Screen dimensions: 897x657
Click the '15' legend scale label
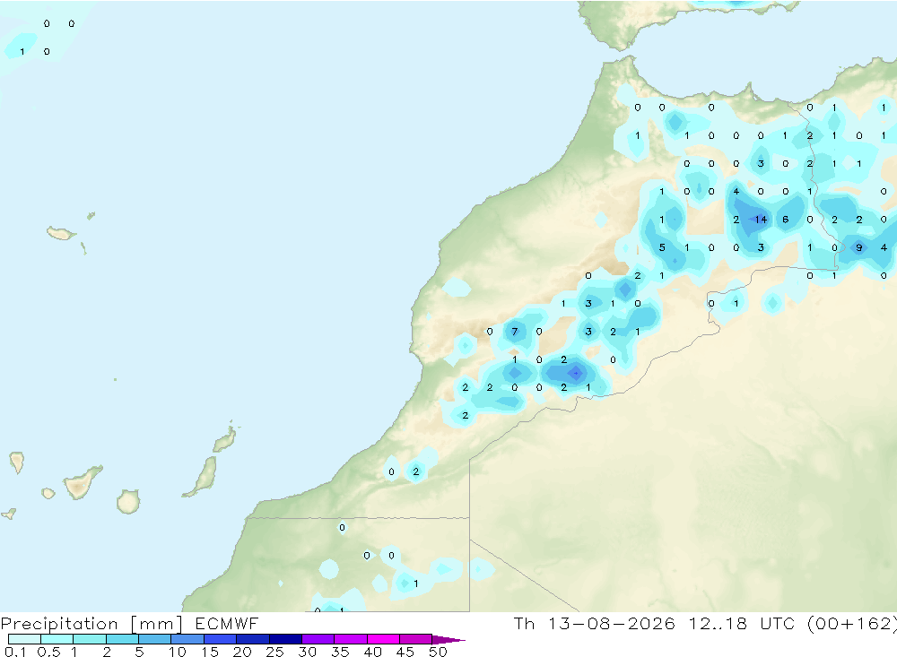[x=210, y=652]
